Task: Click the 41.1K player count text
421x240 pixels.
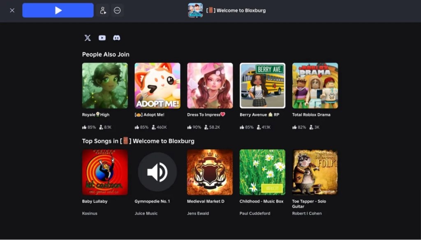Action: pyautogui.click(x=266, y=127)
